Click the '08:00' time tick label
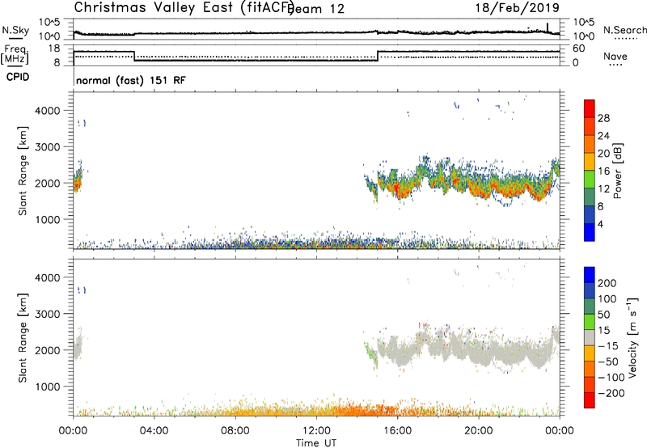 tap(235, 431)
